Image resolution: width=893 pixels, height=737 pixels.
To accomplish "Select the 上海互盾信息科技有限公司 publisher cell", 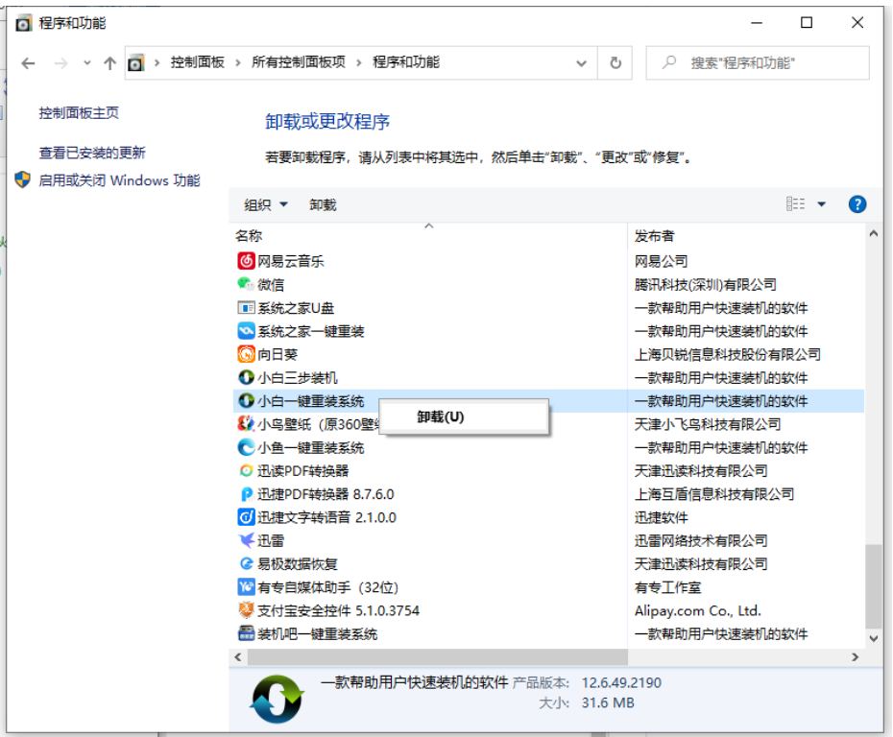I will pos(714,494).
